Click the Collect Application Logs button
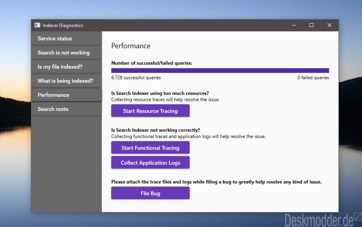The image size is (362, 227). click(x=150, y=163)
